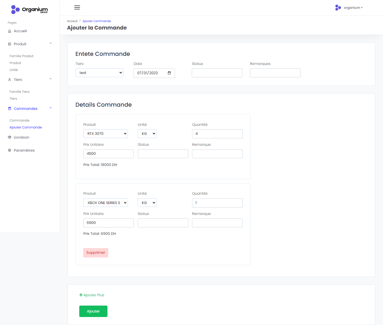383x325 pixels.
Task: Click the Remarques input field in header
Action: 275,73
